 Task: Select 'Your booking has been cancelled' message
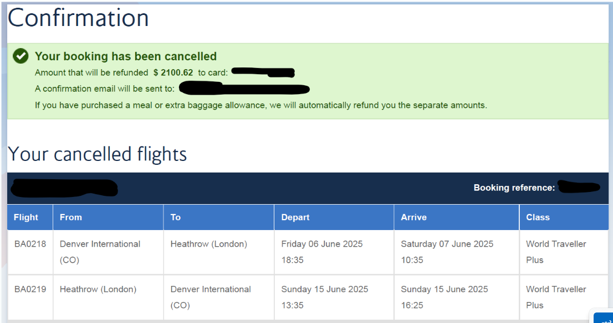point(125,56)
